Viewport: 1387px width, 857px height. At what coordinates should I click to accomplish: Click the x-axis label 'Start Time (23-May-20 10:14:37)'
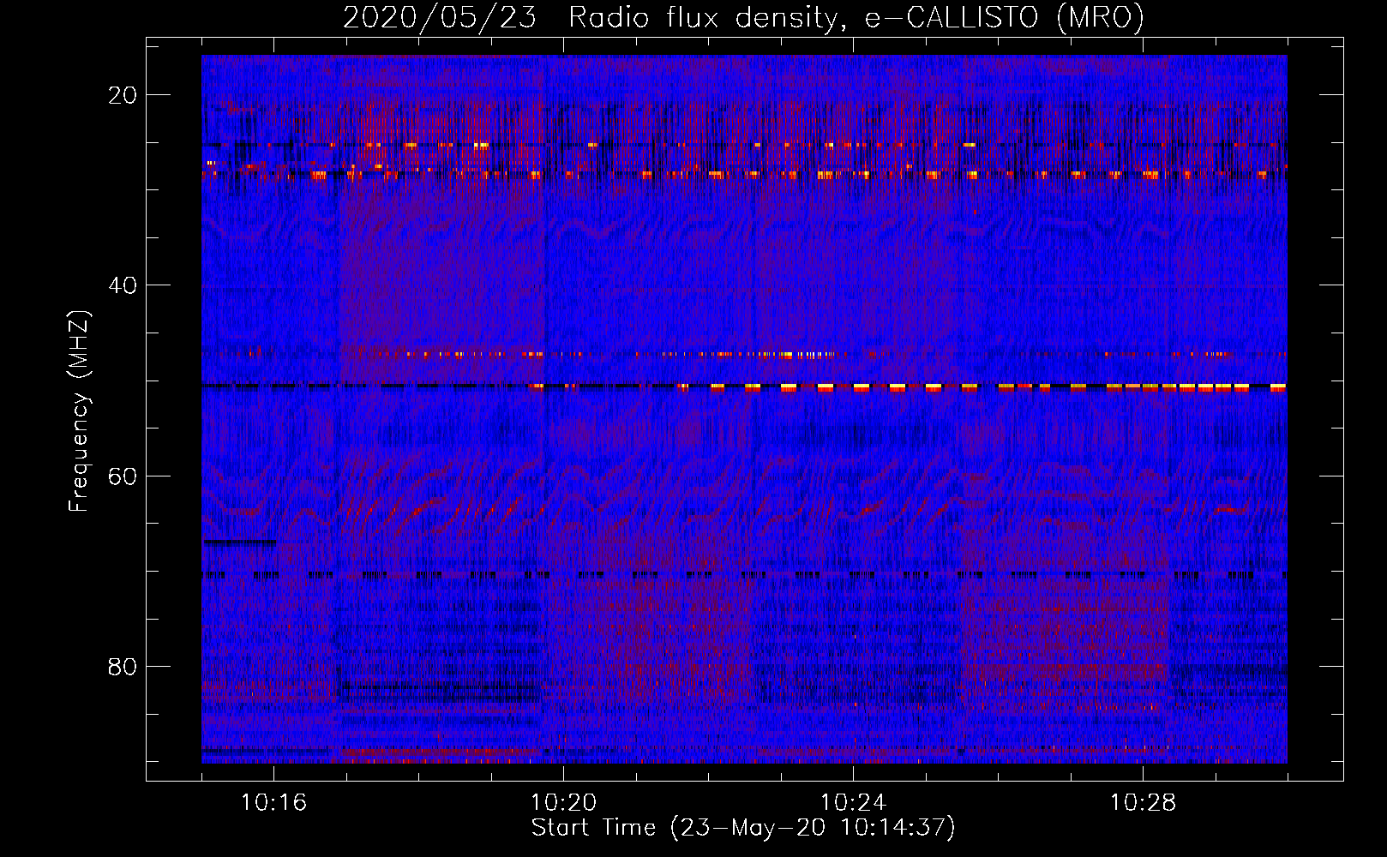(743, 828)
